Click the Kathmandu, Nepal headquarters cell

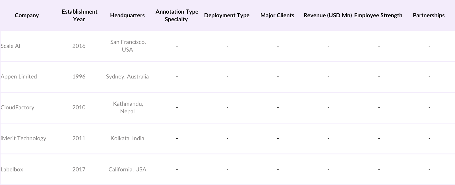[x=128, y=107]
